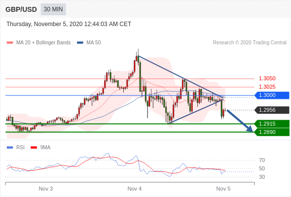Select the 1.3000 pivot price tag
Viewport: 291px width, 197px height.
coord(272,95)
